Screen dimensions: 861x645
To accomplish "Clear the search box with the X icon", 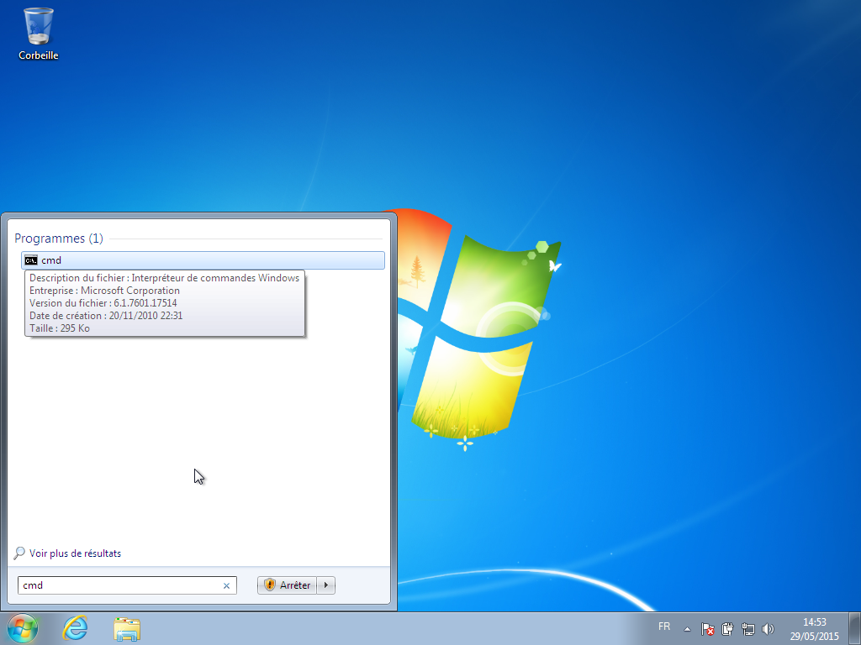I will tap(226, 585).
